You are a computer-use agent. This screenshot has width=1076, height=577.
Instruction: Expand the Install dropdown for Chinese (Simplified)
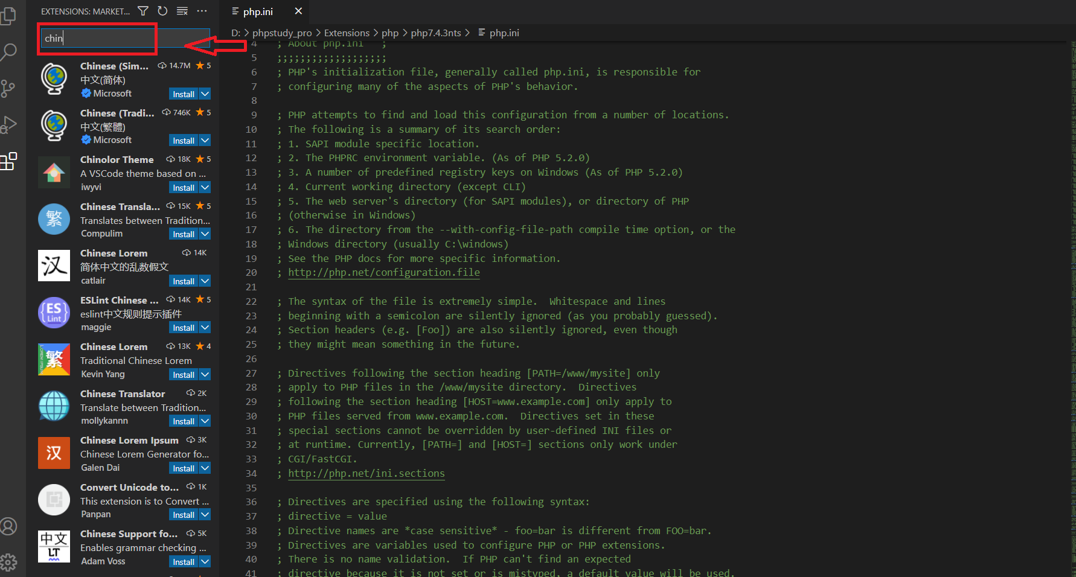[204, 94]
